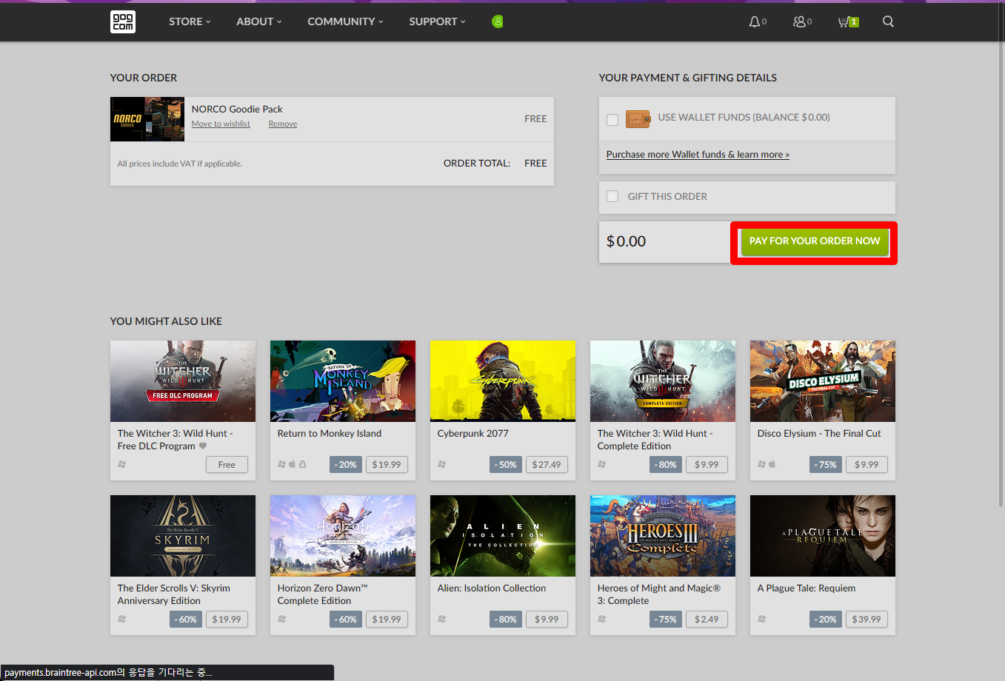Click the $27.49 price on Cyberpunk 2077
1005x681 pixels.
547,465
